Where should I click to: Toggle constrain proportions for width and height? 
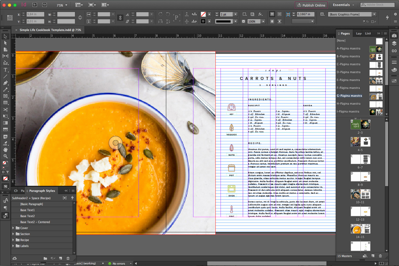click(80, 18)
